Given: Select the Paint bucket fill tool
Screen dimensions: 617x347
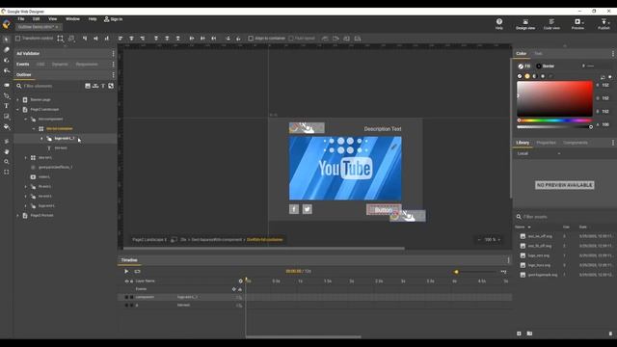Looking at the screenshot, I should 7,126.
